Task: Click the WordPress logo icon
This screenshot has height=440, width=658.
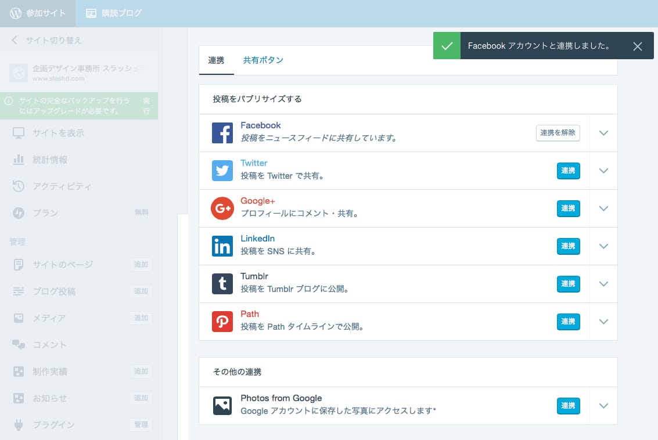Action: 16,13
